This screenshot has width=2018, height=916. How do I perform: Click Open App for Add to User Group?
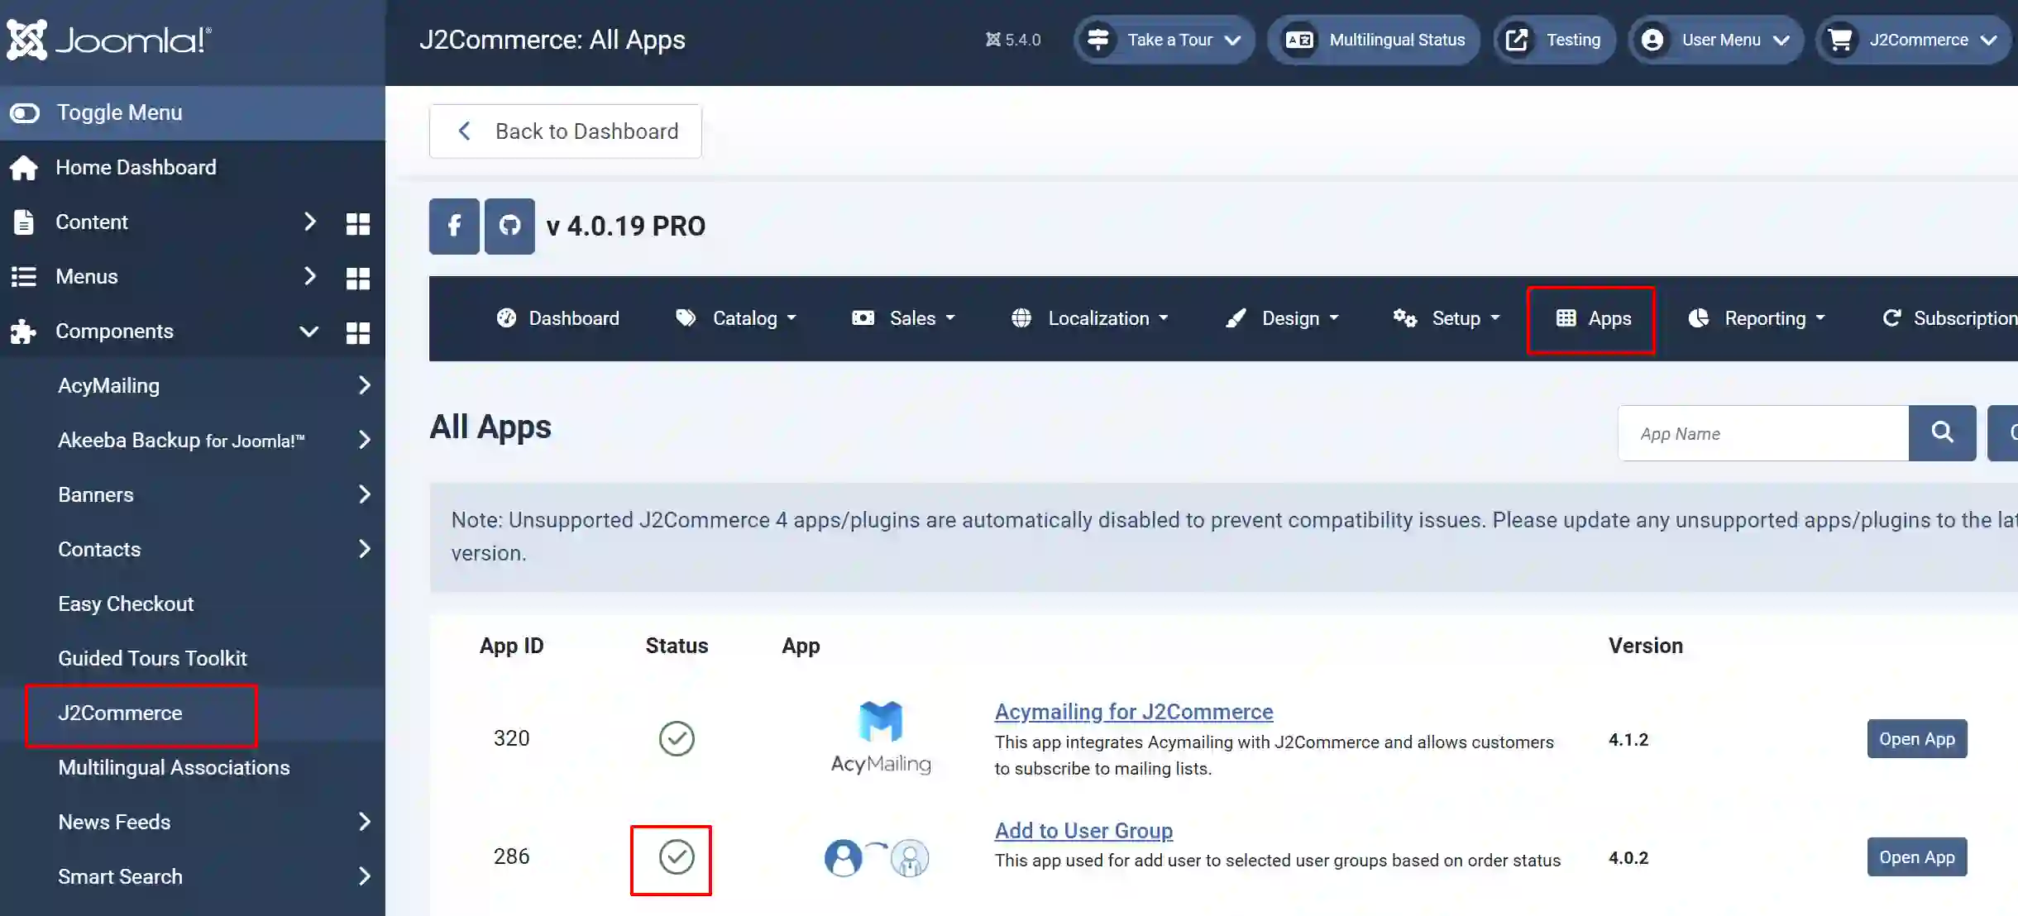[x=1917, y=856]
